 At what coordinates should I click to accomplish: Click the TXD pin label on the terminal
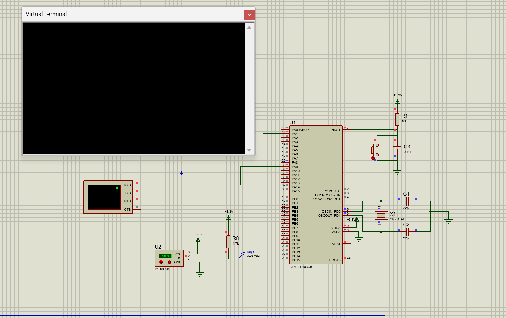pos(127,193)
